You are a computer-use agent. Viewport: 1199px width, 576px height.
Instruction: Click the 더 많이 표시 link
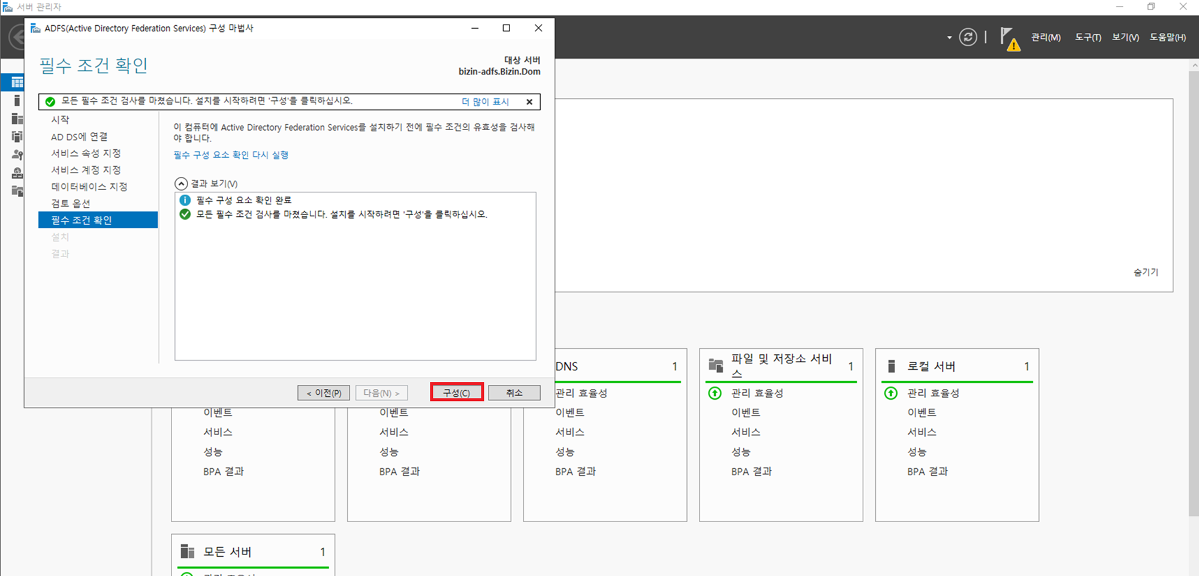tap(485, 102)
